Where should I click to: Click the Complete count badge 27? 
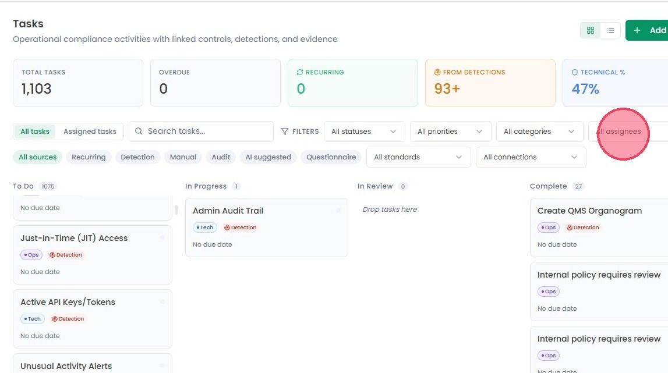coord(578,186)
